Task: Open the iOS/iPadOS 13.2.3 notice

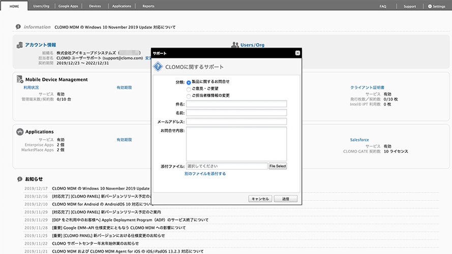Action: pos(128,251)
